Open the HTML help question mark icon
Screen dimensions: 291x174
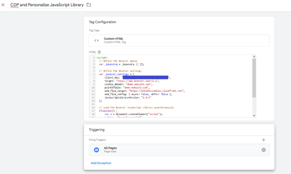[99, 52]
